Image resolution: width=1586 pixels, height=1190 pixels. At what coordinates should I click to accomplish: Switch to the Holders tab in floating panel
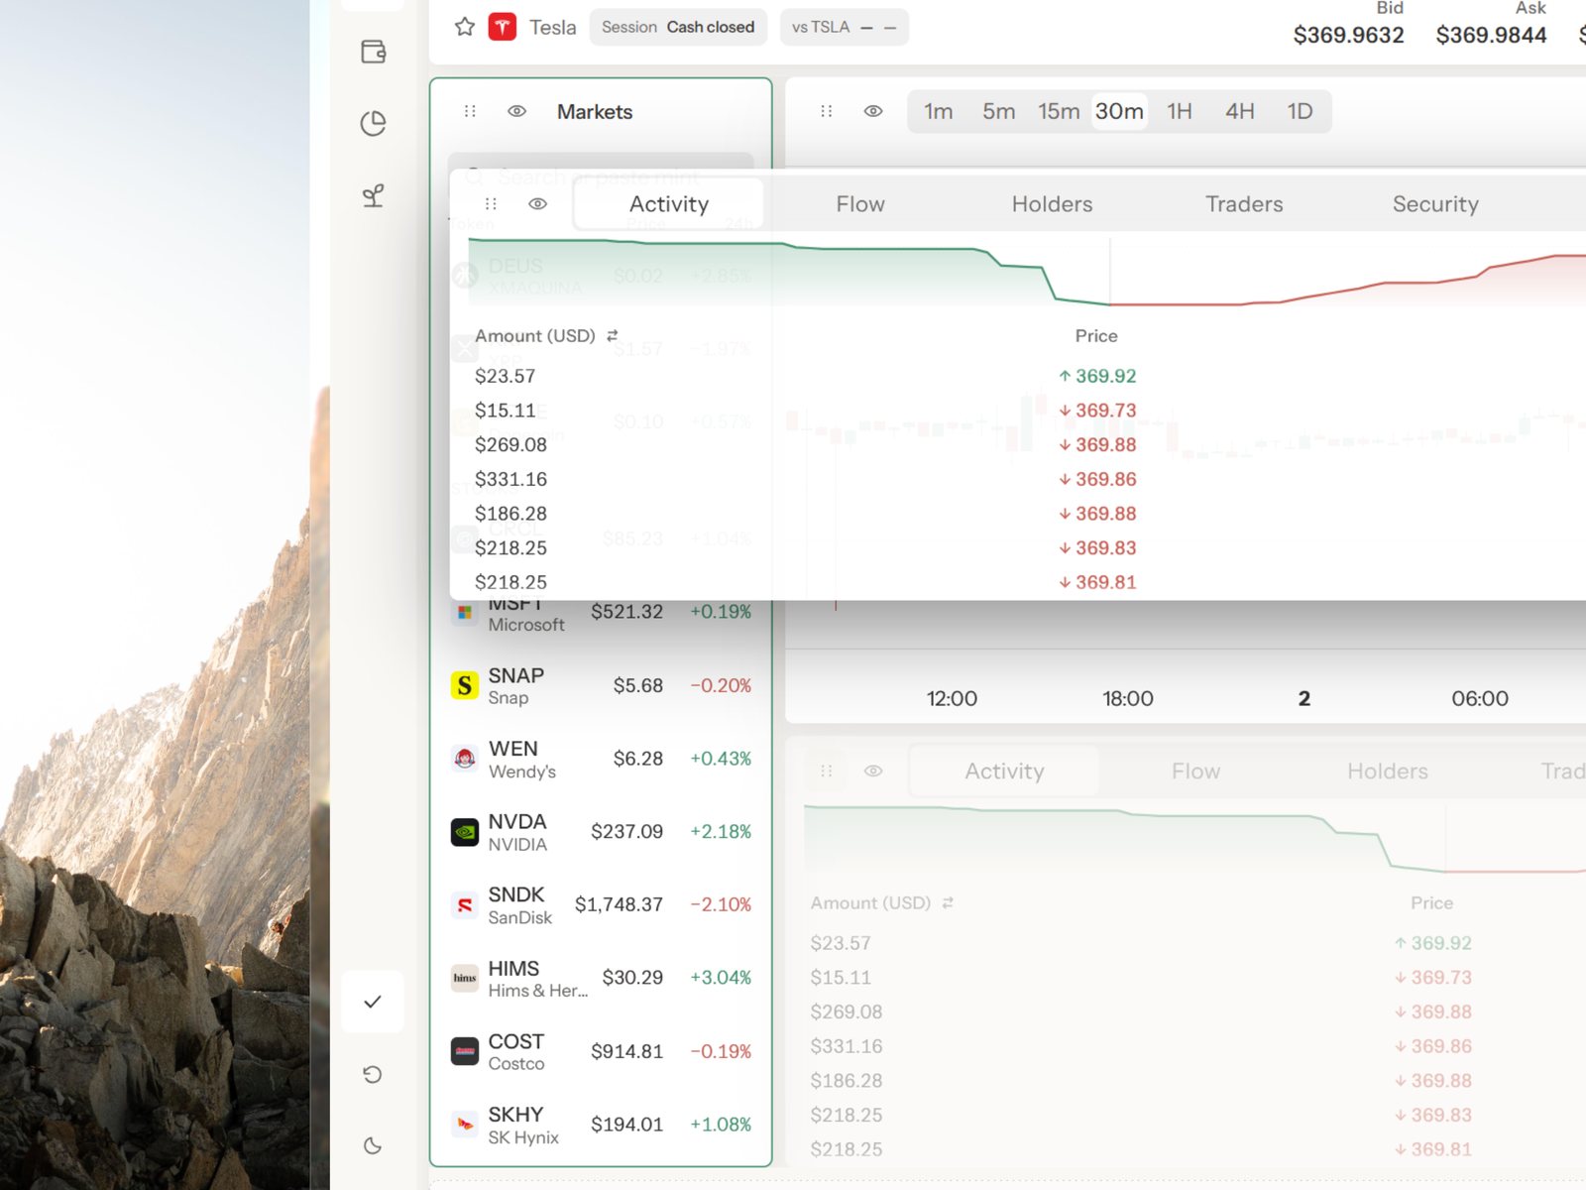pyautogui.click(x=1053, y=203)
